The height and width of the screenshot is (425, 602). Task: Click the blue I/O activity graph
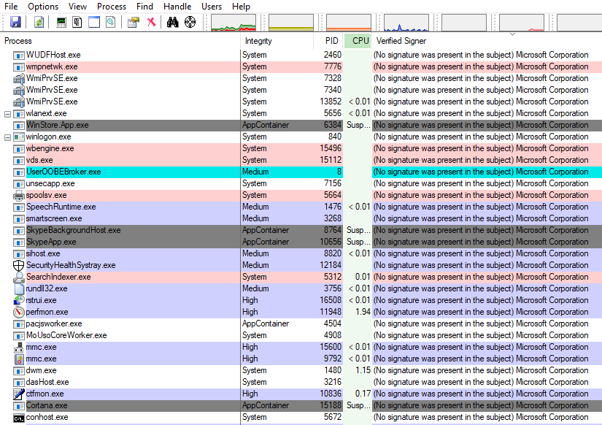pos(406,23)
